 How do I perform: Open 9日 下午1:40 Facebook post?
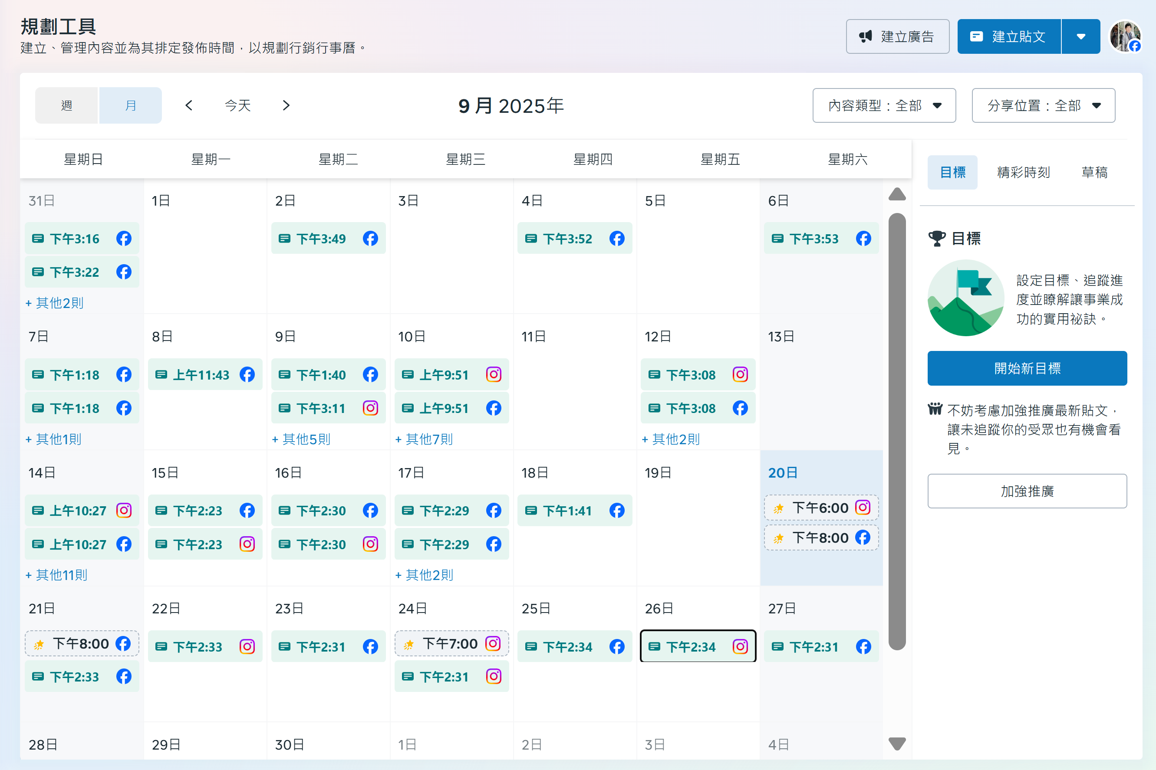[328, 375]
